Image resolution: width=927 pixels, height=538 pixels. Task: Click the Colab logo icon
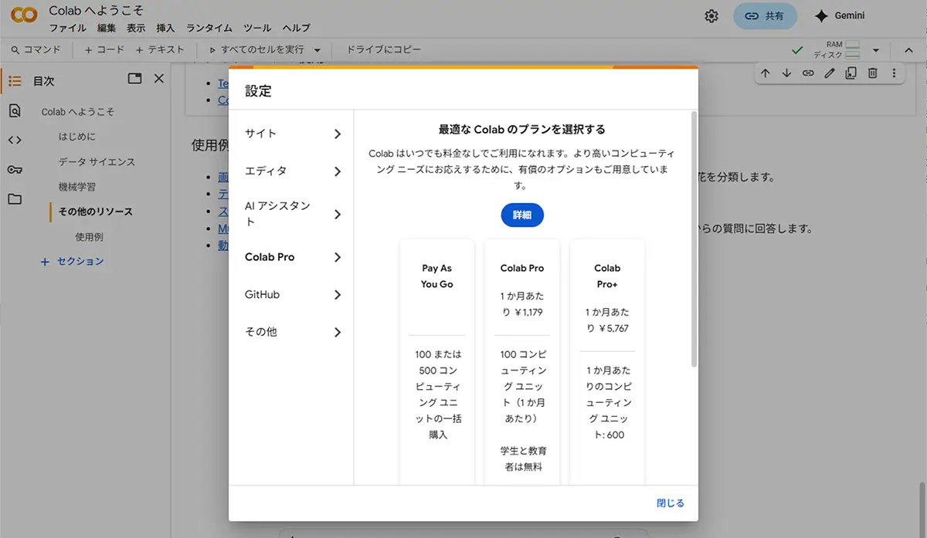(23, 15)
